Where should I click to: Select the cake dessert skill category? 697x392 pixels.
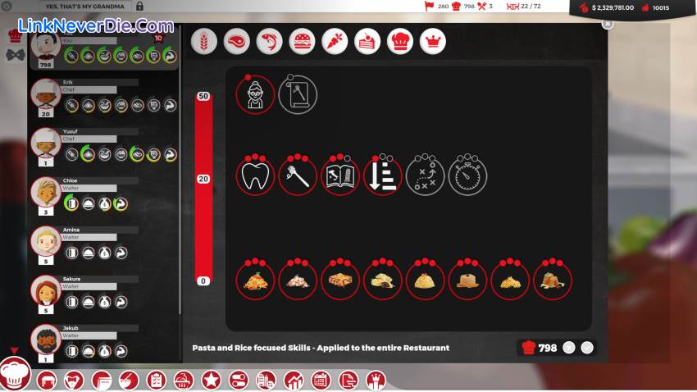click(367, 41)
